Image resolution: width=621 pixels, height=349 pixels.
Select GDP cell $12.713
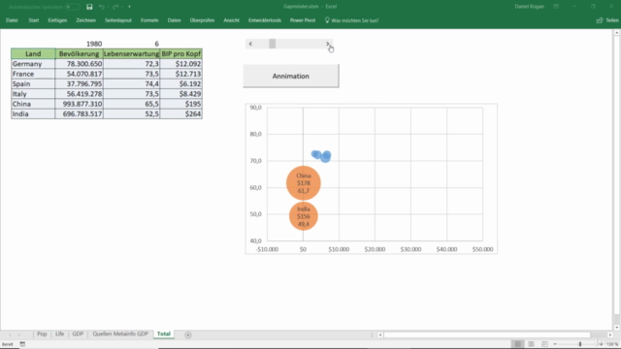click(181, 74)
